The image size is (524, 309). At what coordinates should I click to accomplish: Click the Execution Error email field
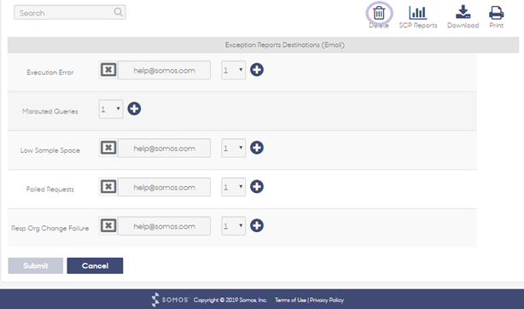click(164, 70)
